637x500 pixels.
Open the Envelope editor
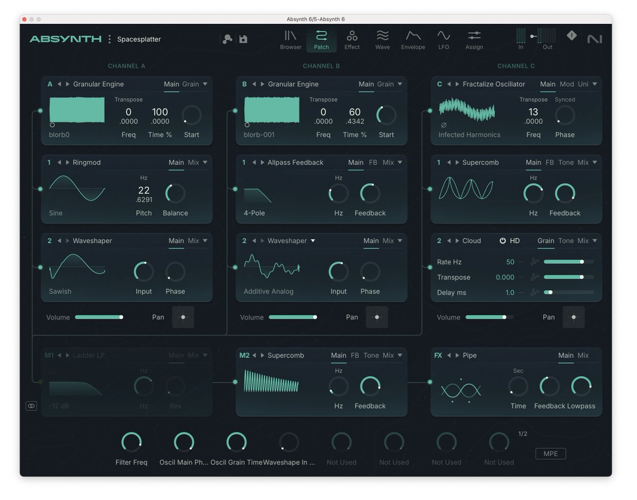pos(413,39)
